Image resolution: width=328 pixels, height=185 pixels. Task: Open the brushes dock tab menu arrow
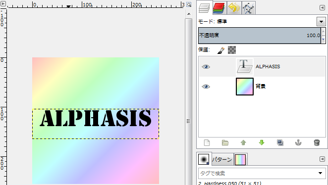(x=322, y=159)
